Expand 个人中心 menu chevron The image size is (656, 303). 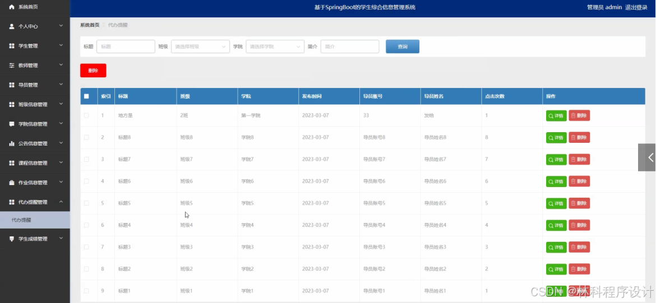click(x=61, y=26)
